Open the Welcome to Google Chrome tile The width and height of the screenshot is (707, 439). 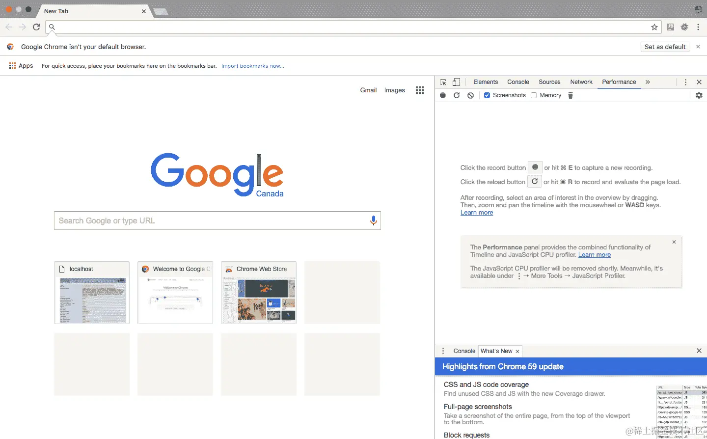coord(175,293)
